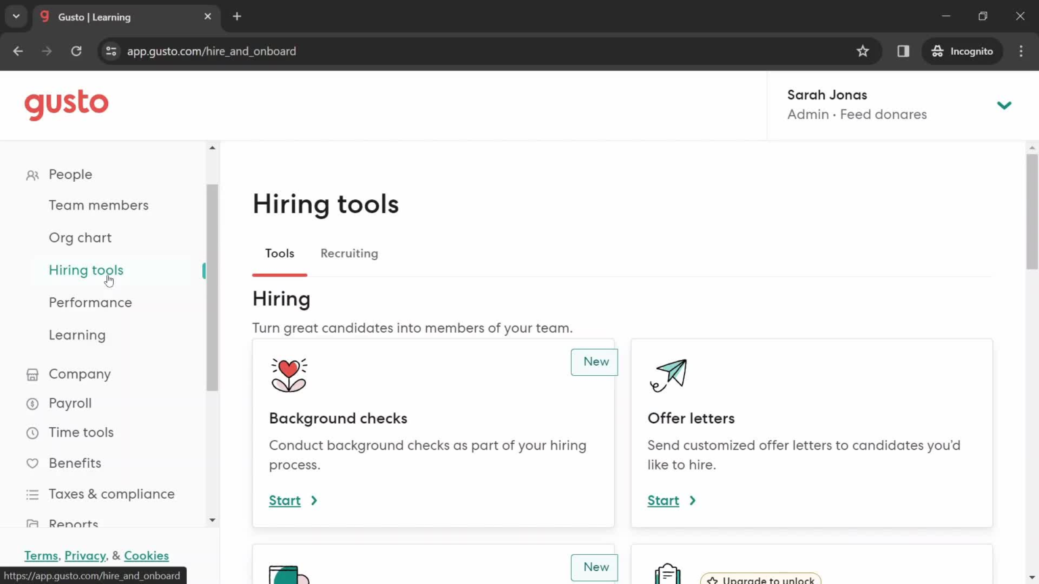The height and width of the screenshot is (584, 1039).
Task: Open the browser tab search dropdown
Action: (x=16, y=16)
